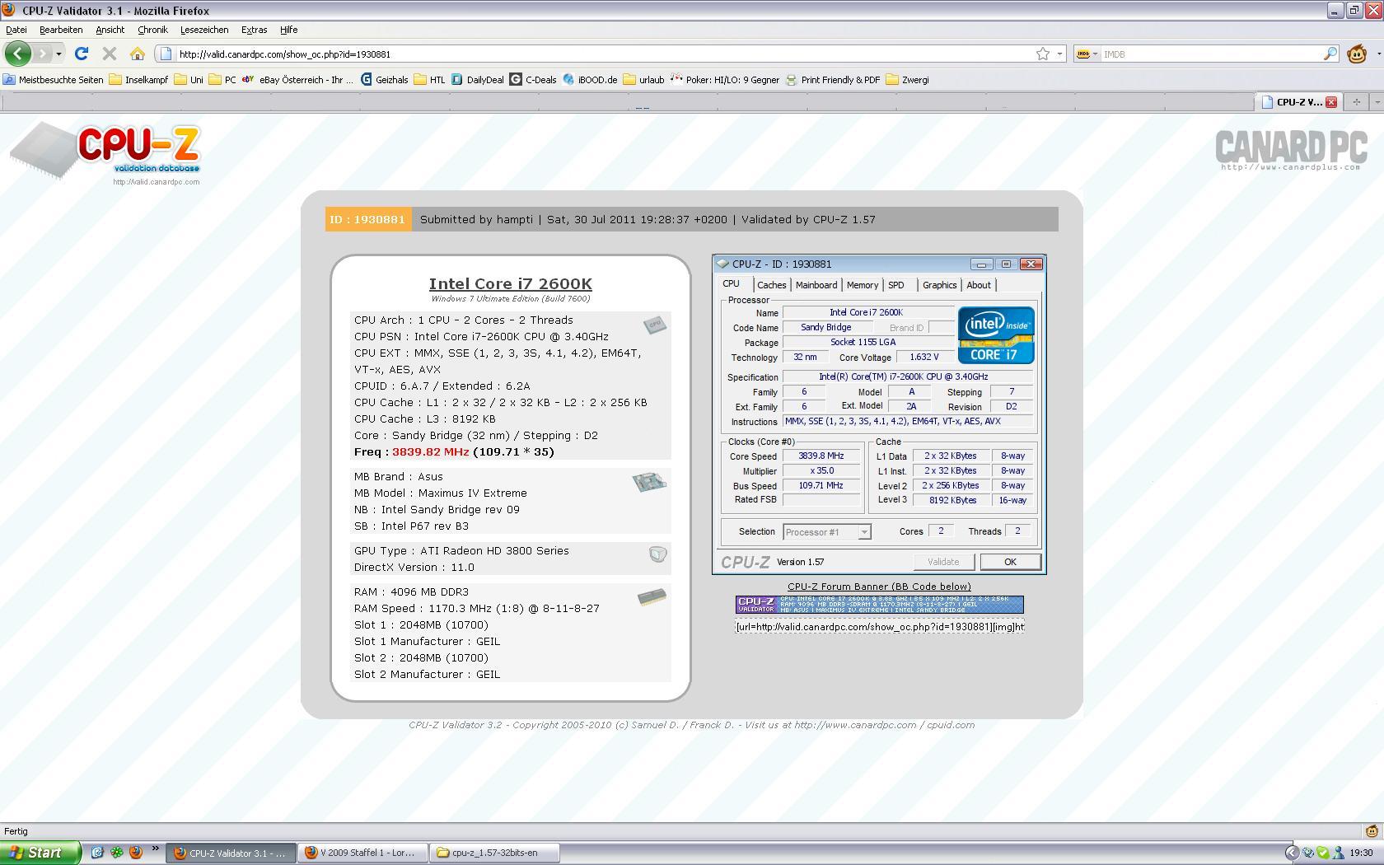The width and height of the screenshot is (1384, 865).
Task: Go back with the green back arrow
Action: tap(18, 54)
